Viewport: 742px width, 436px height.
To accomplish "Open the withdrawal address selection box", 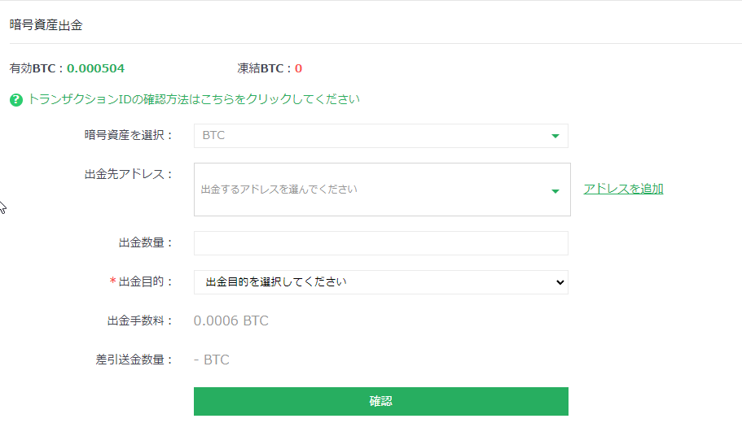I will coord(382,190).
